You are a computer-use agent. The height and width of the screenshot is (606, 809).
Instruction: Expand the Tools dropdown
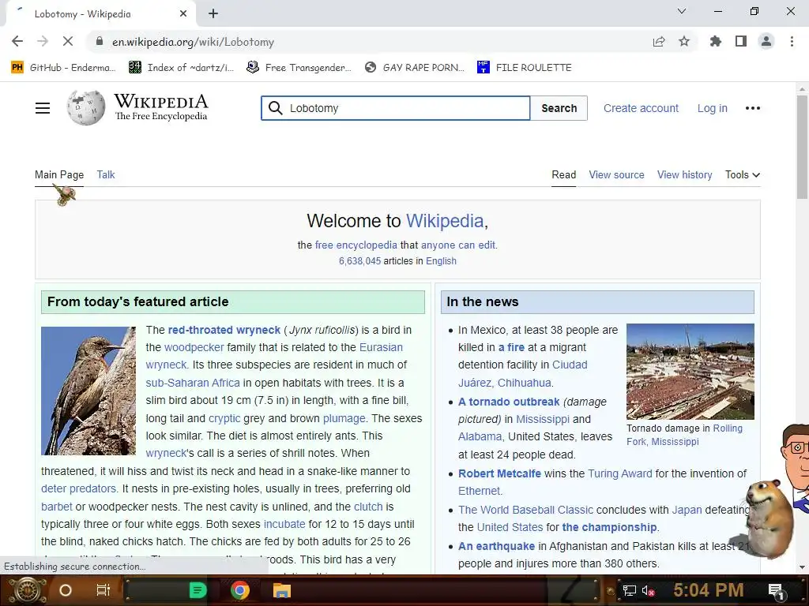[742, 174]
